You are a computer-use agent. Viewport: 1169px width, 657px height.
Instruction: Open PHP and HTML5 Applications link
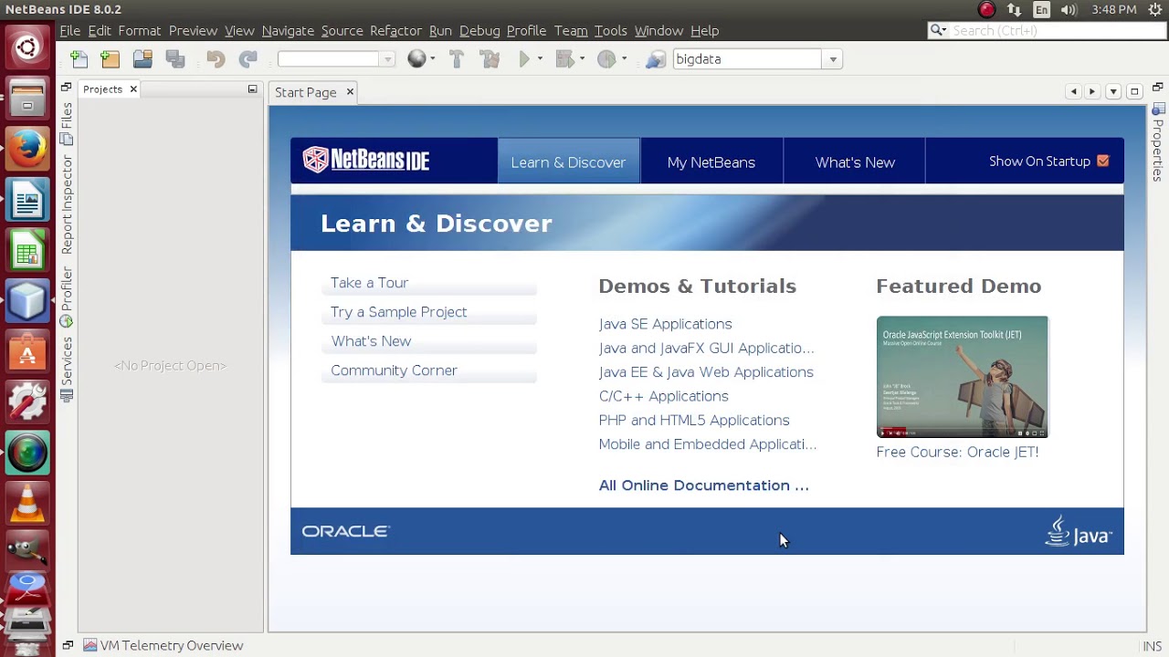694,420
